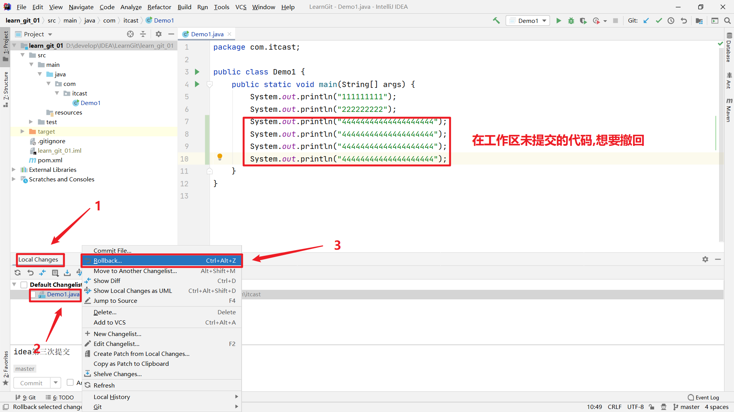Collapse the learn_git_01 root node
This screenshot has width=734, height=412.
pyautogui.click(x=15, y=45)
